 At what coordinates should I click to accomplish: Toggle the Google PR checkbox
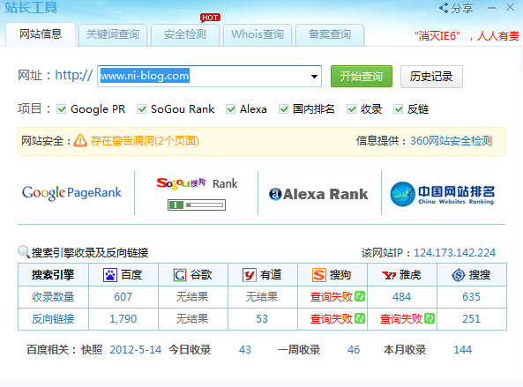[x=62, y=109]
